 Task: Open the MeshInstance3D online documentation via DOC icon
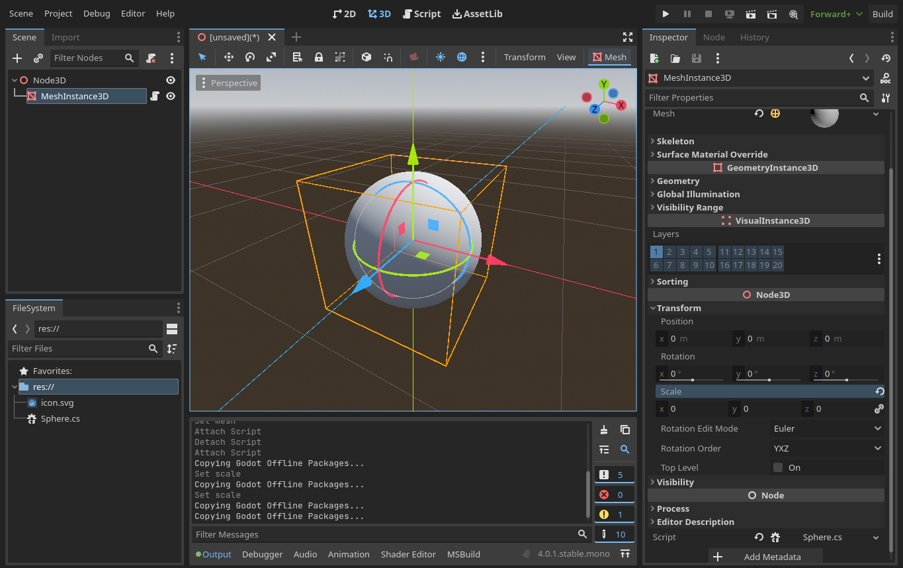[886, 77]
